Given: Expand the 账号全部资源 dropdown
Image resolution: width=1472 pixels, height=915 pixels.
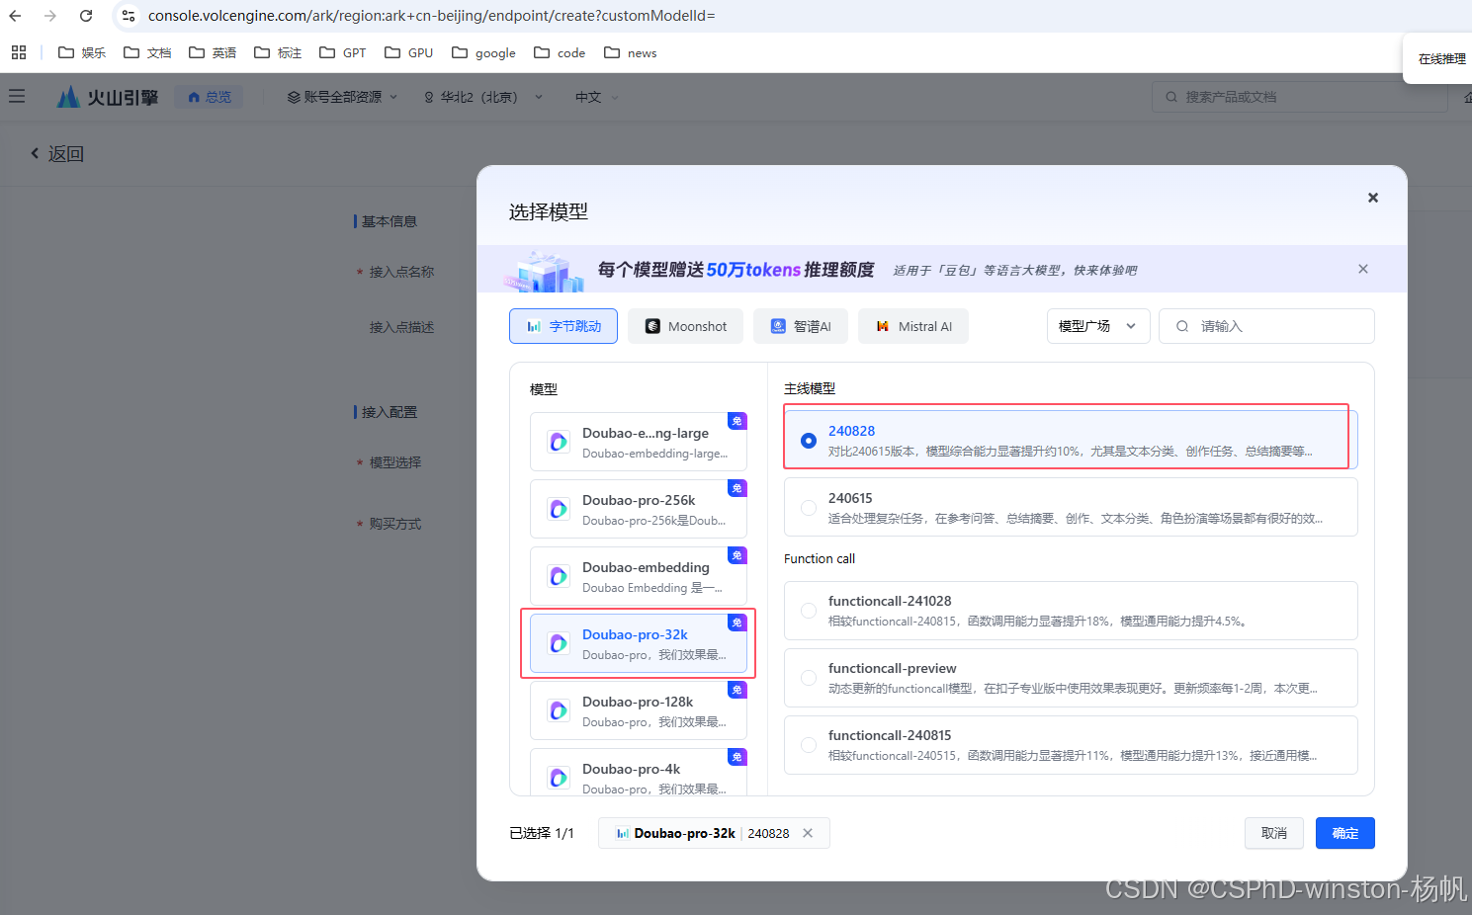Looking at the screenshot, I should coord(342,97).
